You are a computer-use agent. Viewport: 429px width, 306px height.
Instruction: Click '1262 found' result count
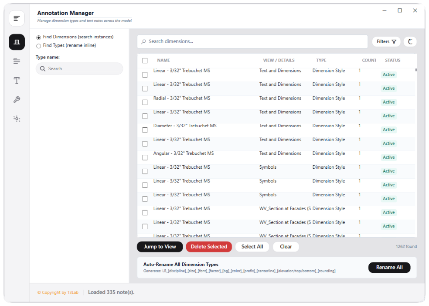pyautogui.click(x=406, y=247)
